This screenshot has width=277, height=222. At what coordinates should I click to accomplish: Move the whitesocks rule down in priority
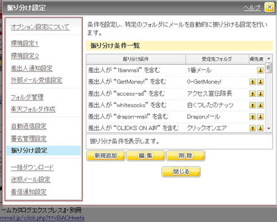[260, 105]
